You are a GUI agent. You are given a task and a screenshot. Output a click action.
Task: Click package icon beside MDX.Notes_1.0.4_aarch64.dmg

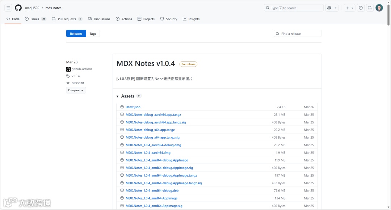pyautogui.click(x=122, y=152)
